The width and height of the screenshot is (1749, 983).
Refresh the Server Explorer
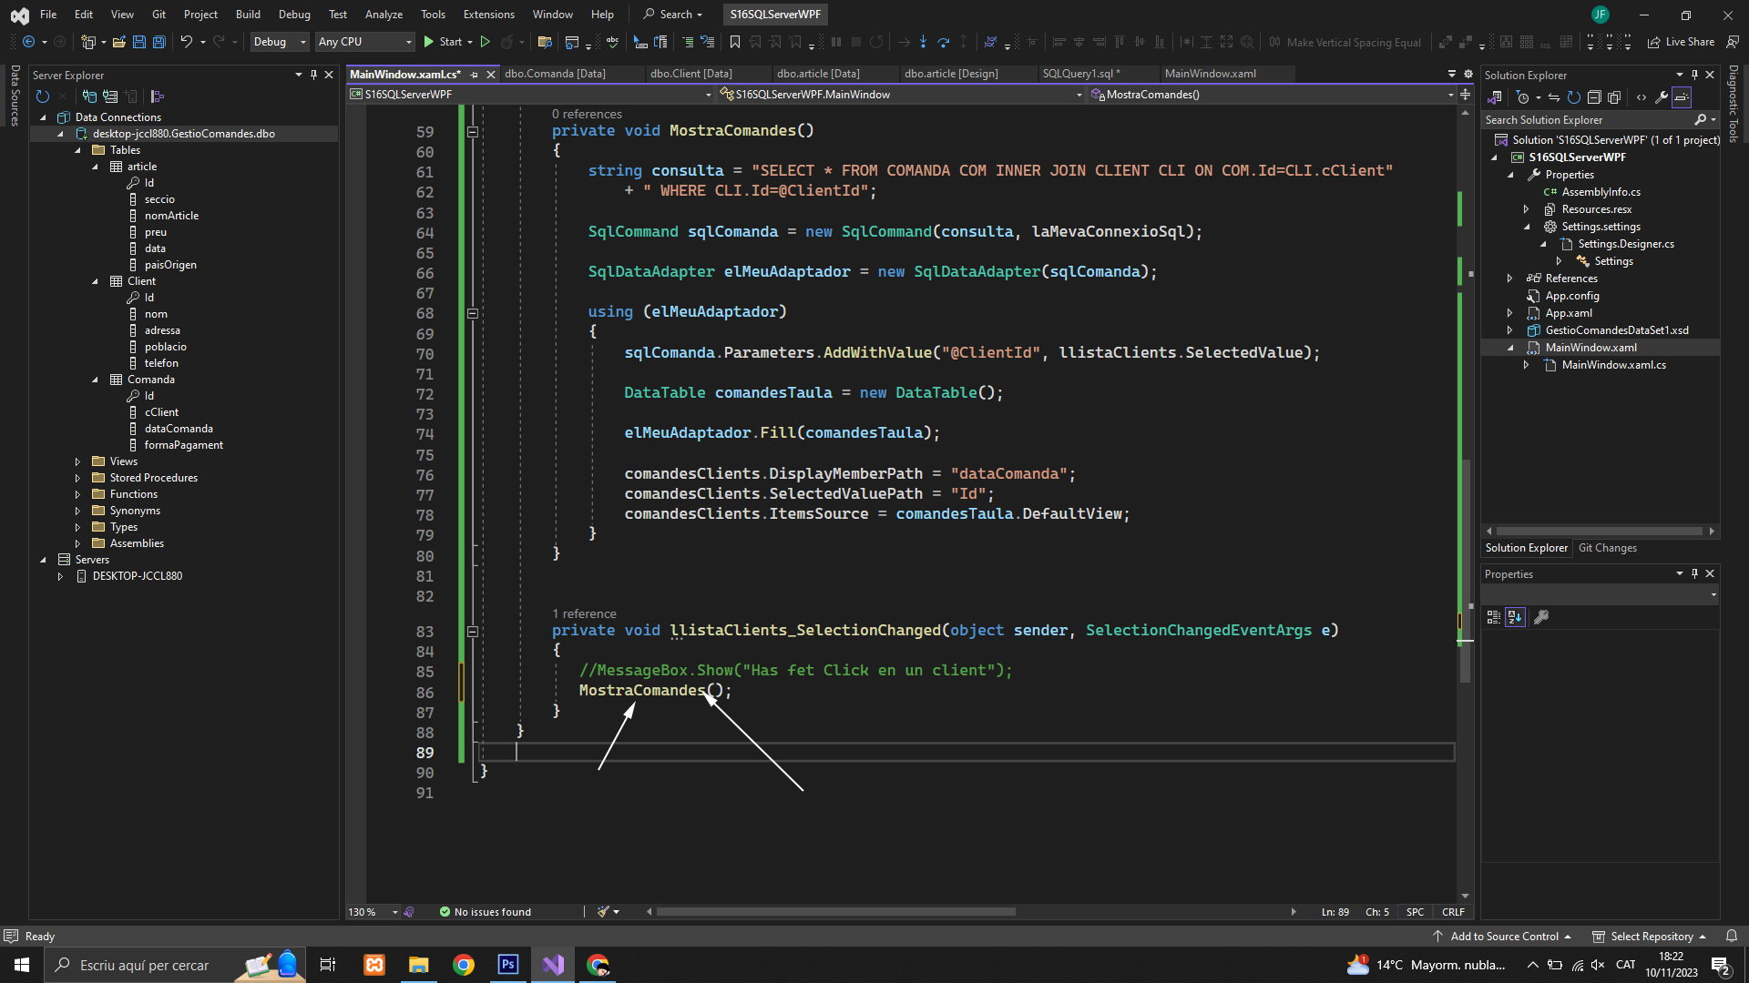tap(42, 96)
